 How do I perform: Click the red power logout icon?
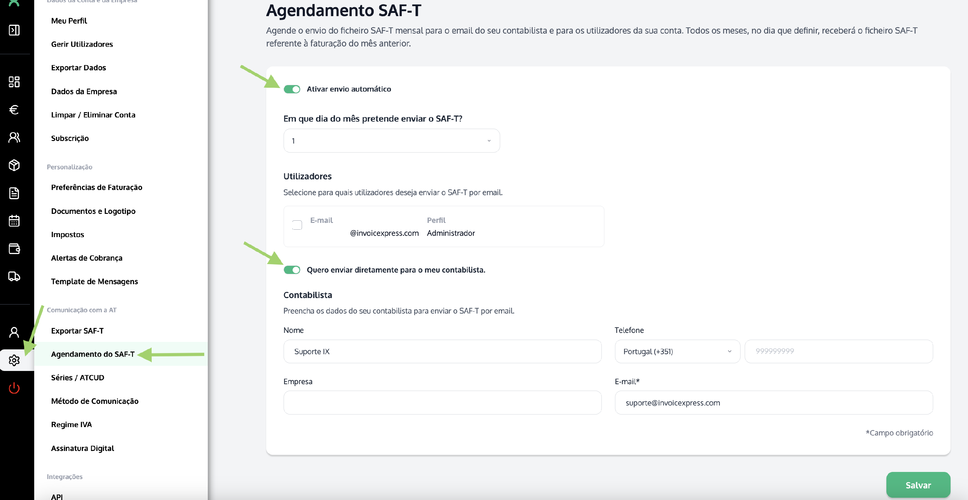click(x=14, y=388)
